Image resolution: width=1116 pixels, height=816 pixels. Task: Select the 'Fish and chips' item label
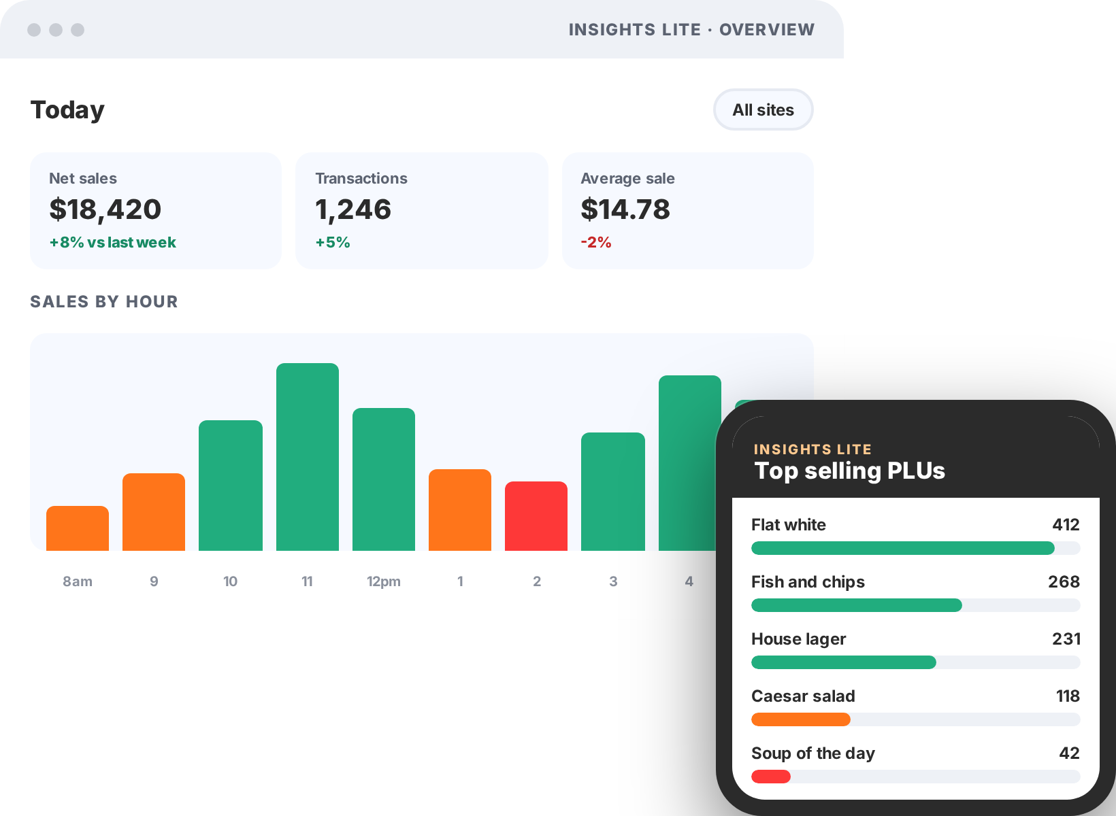coord(808,582)
